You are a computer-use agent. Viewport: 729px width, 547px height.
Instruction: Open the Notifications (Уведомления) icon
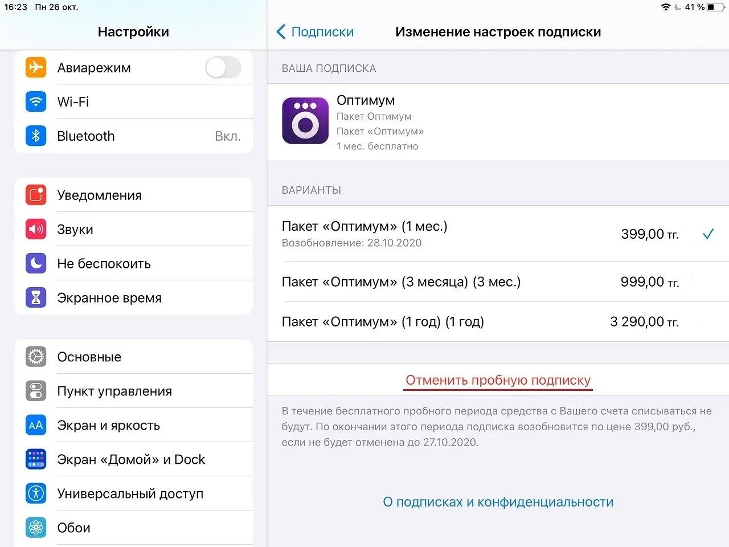pos(36,195)
